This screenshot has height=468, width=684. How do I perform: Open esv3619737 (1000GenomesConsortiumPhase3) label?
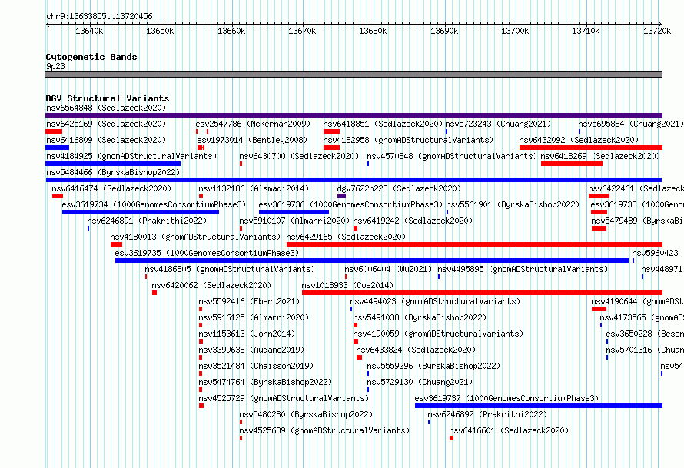point(506,398)
